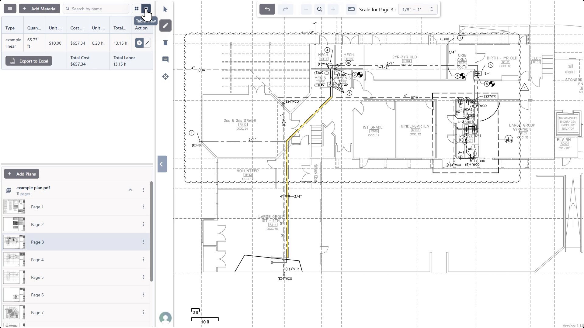
Task: Click the Page 3 thumbnail
Action: coord(14,242)
